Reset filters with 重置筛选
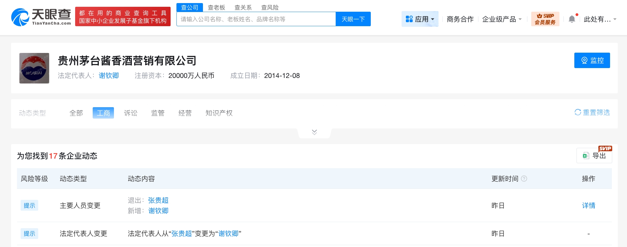This screenshot has width=627, height=247. click(x=592, y=113)
